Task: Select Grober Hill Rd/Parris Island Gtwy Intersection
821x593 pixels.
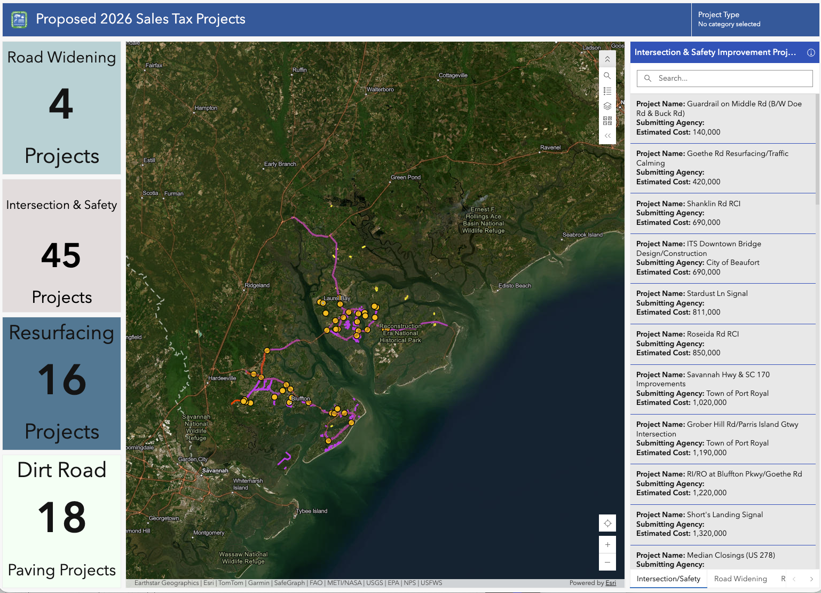Action: click(723, 439)
